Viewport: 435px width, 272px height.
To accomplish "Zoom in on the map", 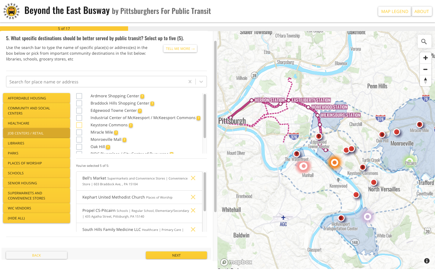I will coord(425,58).
